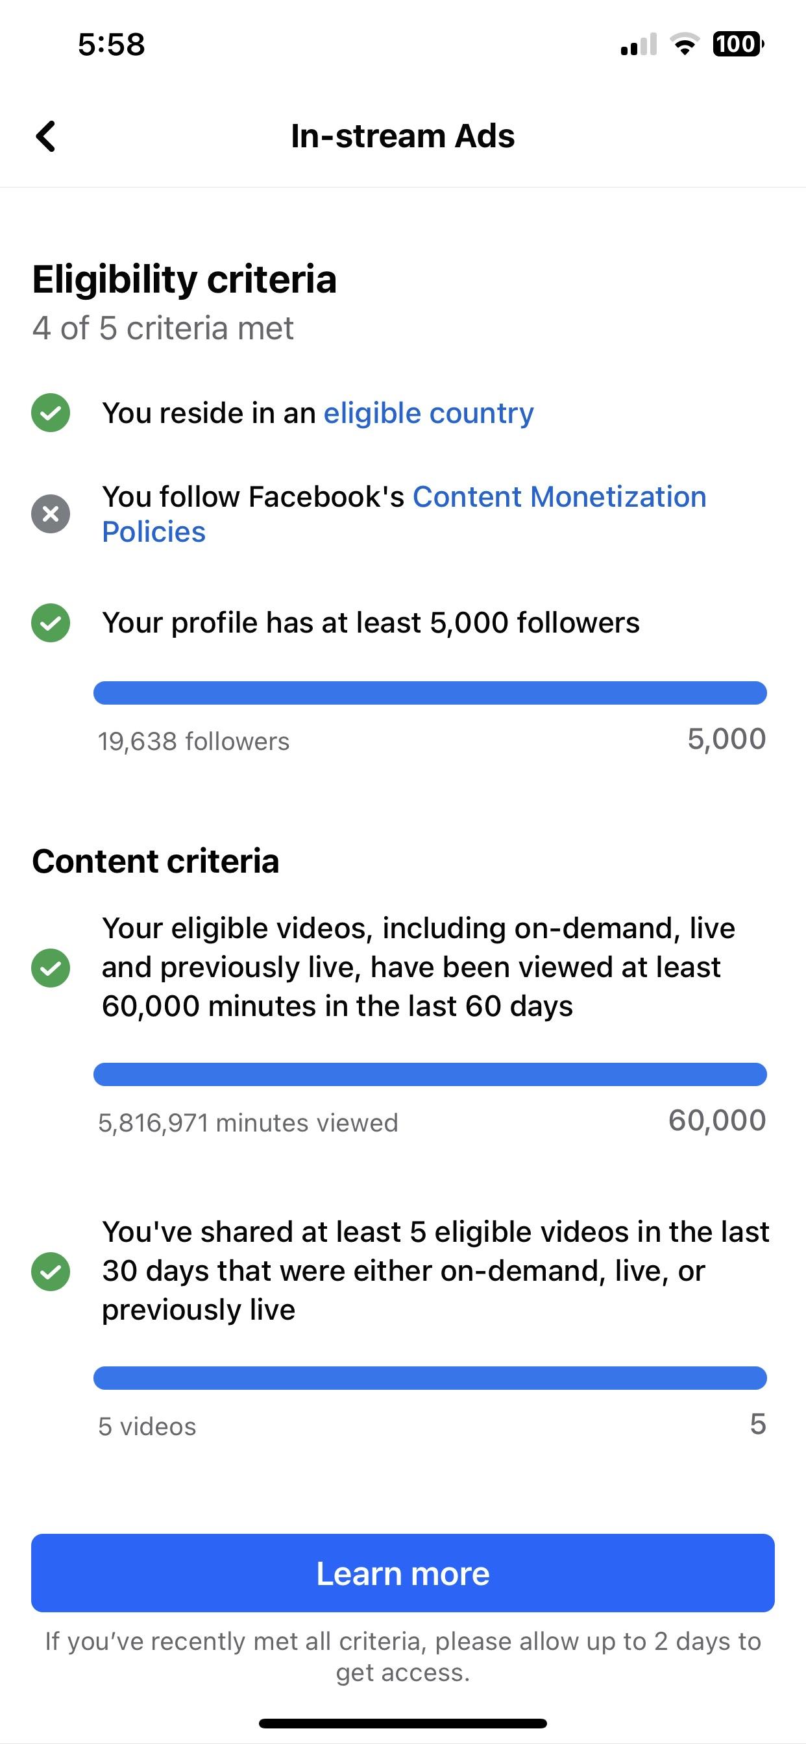Tap the back arrow icon
The image size is (806, 1744).
tap(45, 136)
